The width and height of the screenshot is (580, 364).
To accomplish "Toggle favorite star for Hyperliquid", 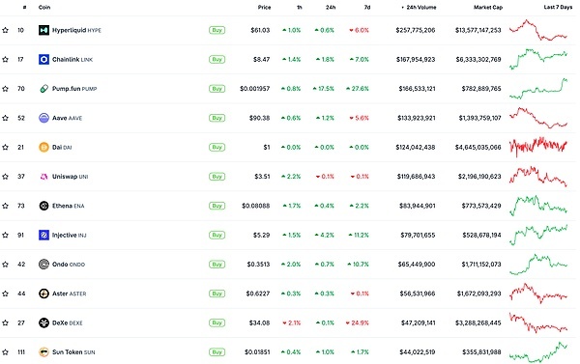I will pos(5,30).
